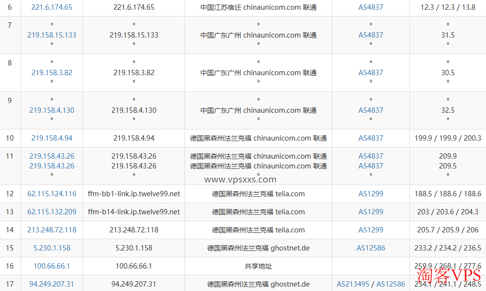Screen dimensions: 486x291
Task: Select the 209.9 latency value
Action: [448, 156]
